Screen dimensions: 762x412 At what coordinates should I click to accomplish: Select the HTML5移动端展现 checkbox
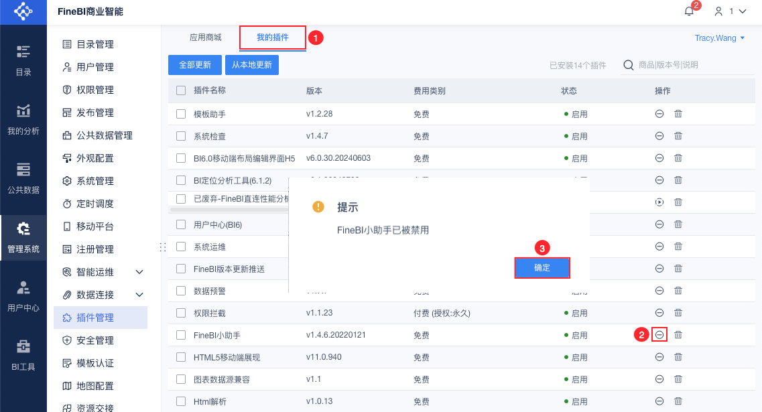pos(181,357)
